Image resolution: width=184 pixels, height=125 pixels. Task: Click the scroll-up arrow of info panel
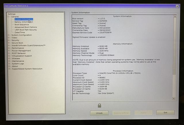[175, 16]
